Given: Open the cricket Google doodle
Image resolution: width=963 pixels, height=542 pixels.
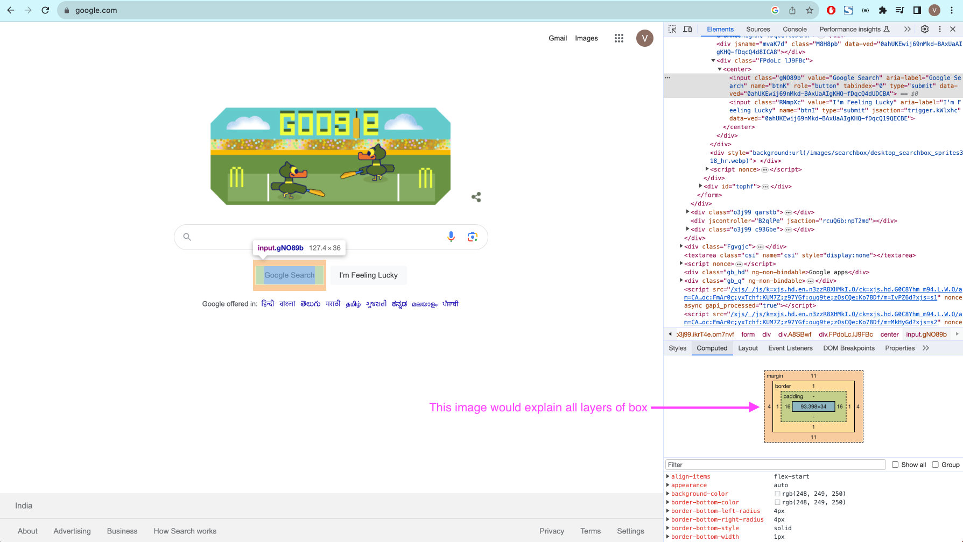Looking at the screenshot, I should coord(331,156).
